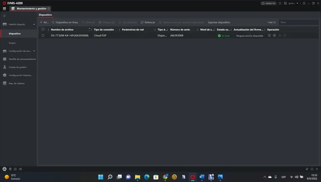The height and width of the screenshot is (182, 321).
Task: Click the Cuenta de gestión user icon
Action: [x=5, y=67]
